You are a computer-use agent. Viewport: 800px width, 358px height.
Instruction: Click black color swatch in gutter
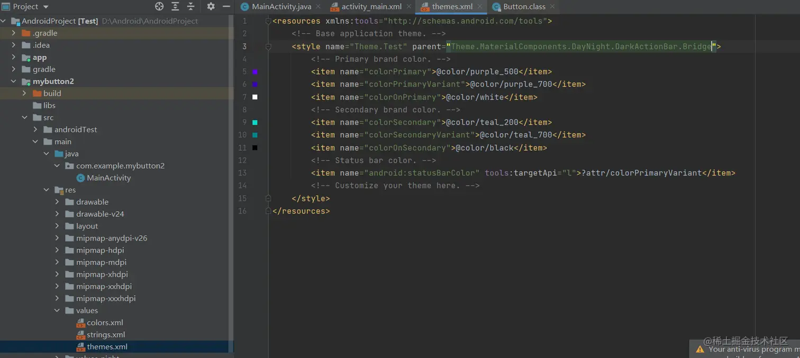click(x=255, y=148)
